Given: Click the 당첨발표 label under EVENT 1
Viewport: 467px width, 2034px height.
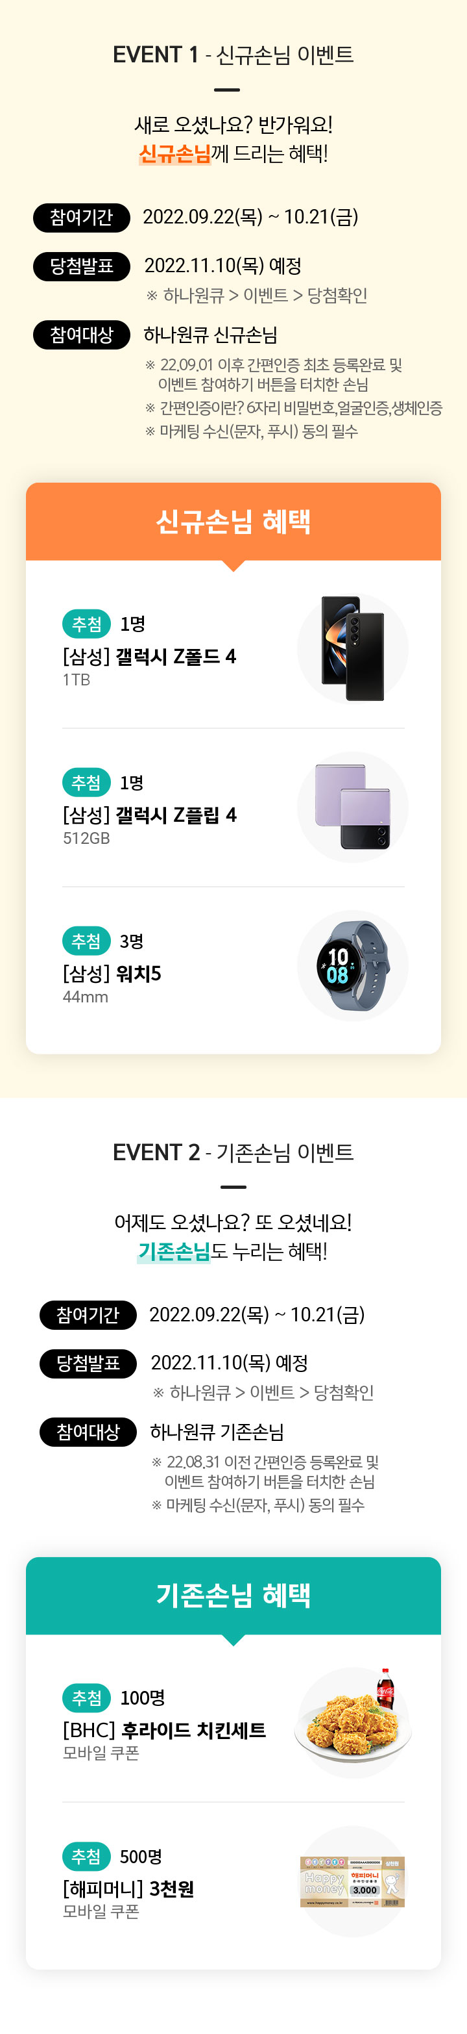Looking at the screenshot, I should click(x=81, y=266).
